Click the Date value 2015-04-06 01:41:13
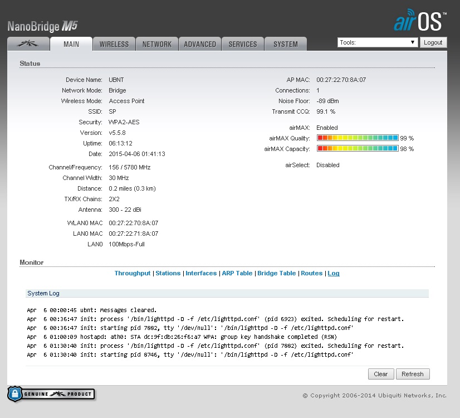 tap(137, 154)
